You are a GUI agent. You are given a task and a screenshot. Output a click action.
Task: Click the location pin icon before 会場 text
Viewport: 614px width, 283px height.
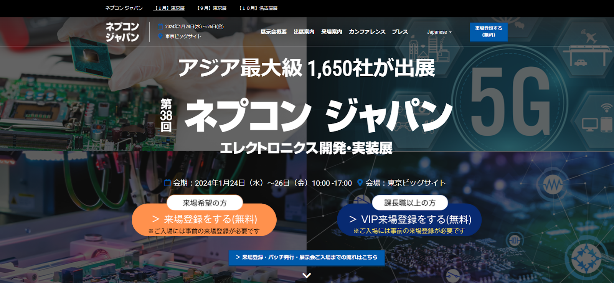[x=360, y=183]
